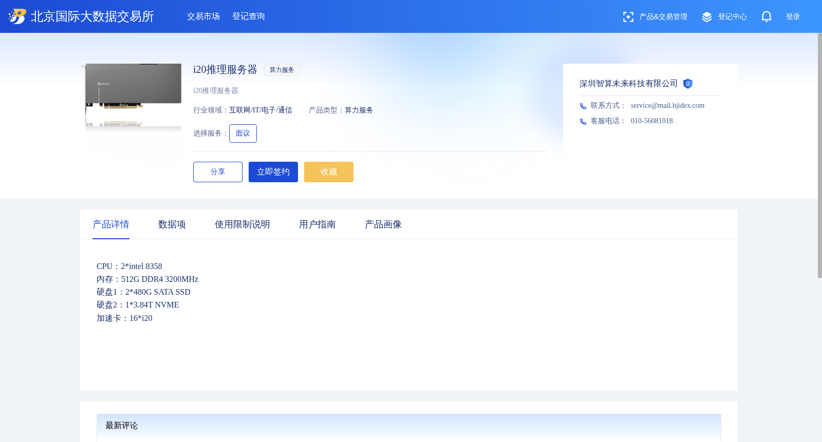Click the line 加速卡：16*i20

point(124,318)
